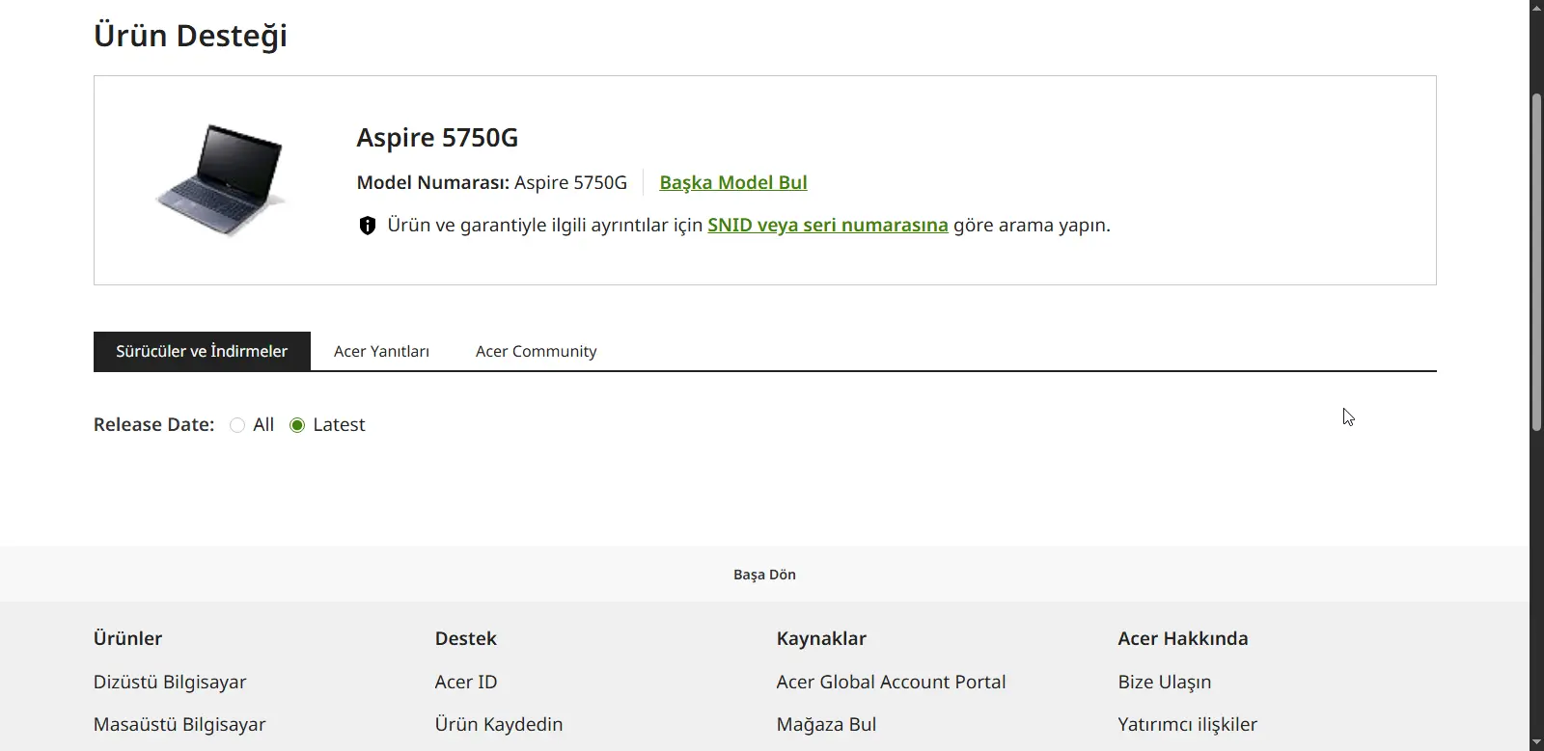Open the Dizüstü Bilgisayar footer link
This screenshot has height=751, width=1544.
point(170,682)
